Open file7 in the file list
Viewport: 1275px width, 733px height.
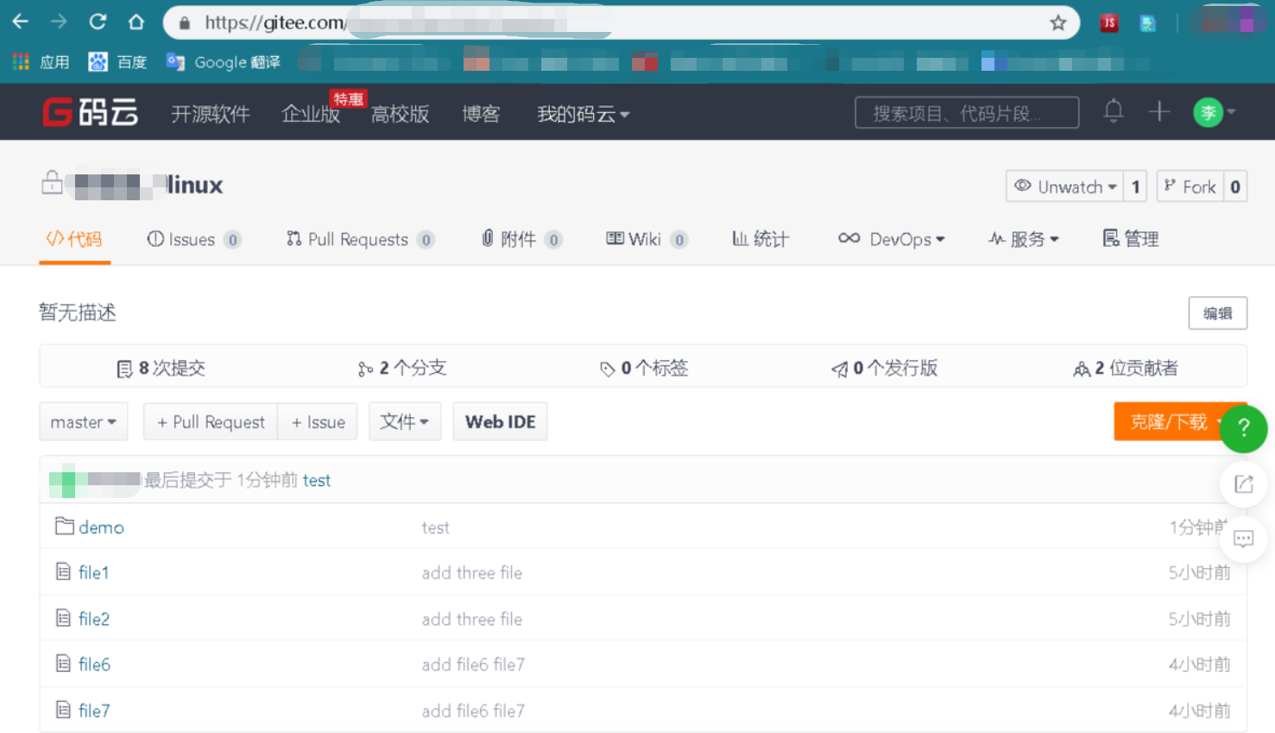click(94, 711)
